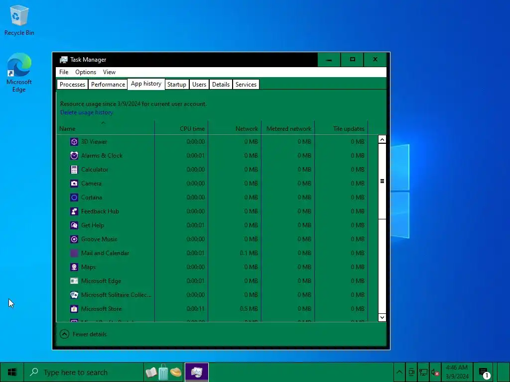Switch to the Processes tab
The height and width of the screenshot is (382, 510).
click(x=72, y=85)
